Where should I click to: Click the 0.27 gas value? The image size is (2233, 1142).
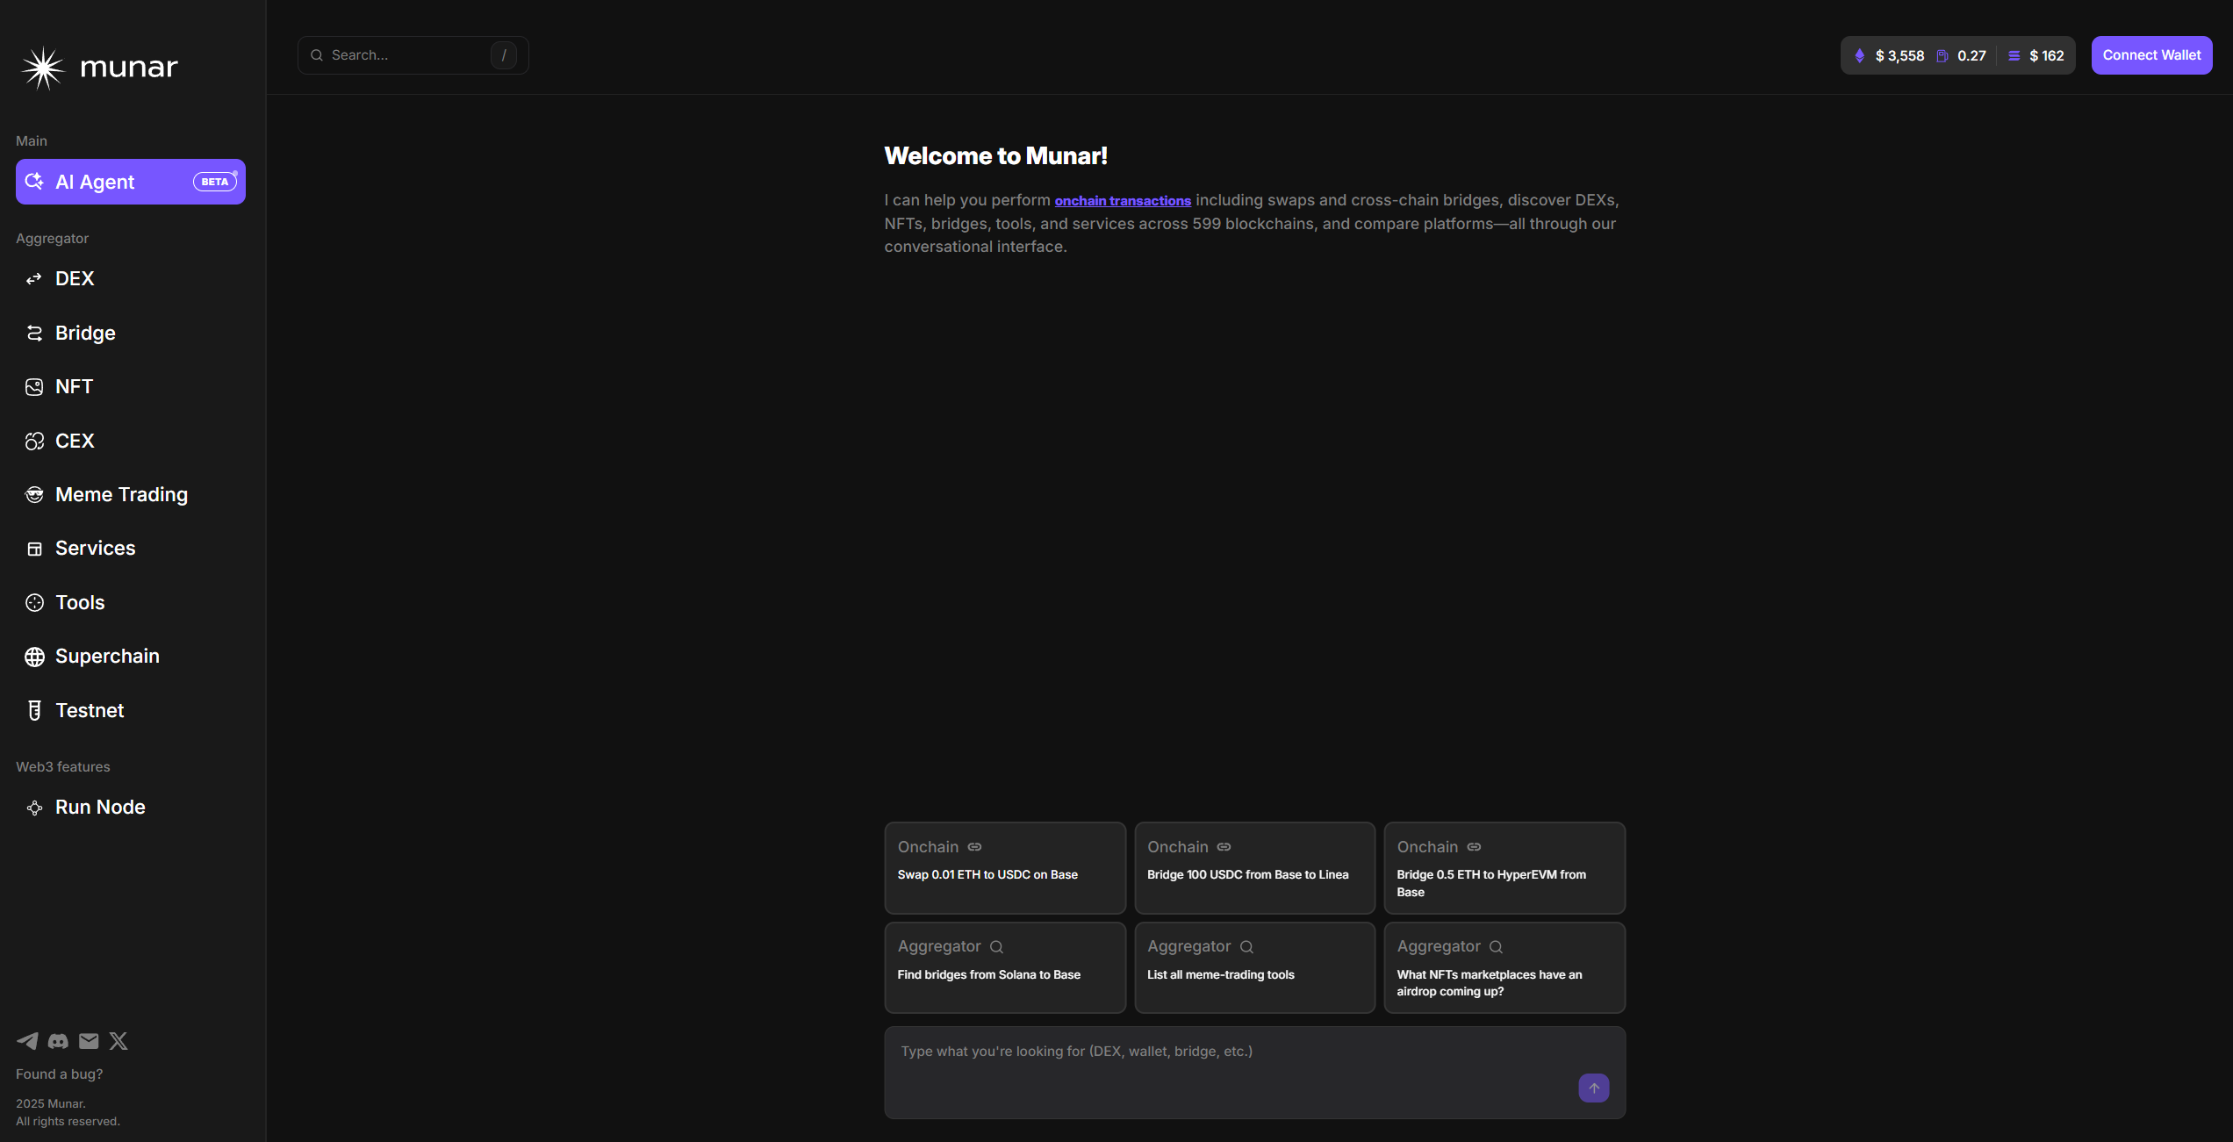pyautogui.click(x=1971, y=55)
